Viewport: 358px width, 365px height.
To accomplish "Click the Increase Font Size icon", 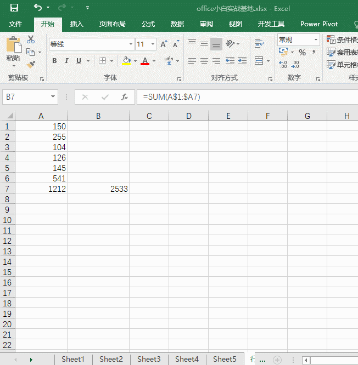I will (x=164, y=44).
